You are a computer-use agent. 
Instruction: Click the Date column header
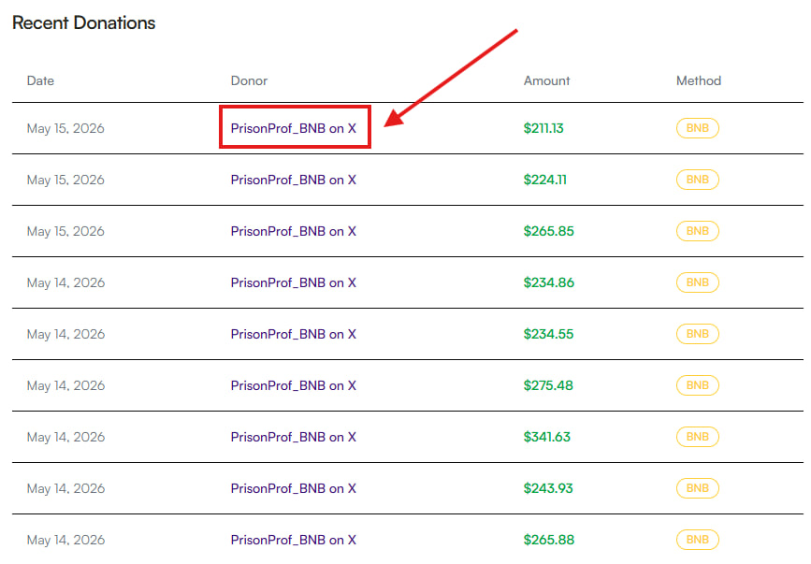coord(40,80)
